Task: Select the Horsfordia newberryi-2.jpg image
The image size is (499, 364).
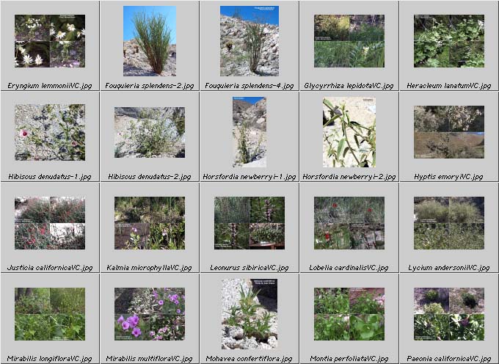Action: pyautogui.click(x=349, y=132)
